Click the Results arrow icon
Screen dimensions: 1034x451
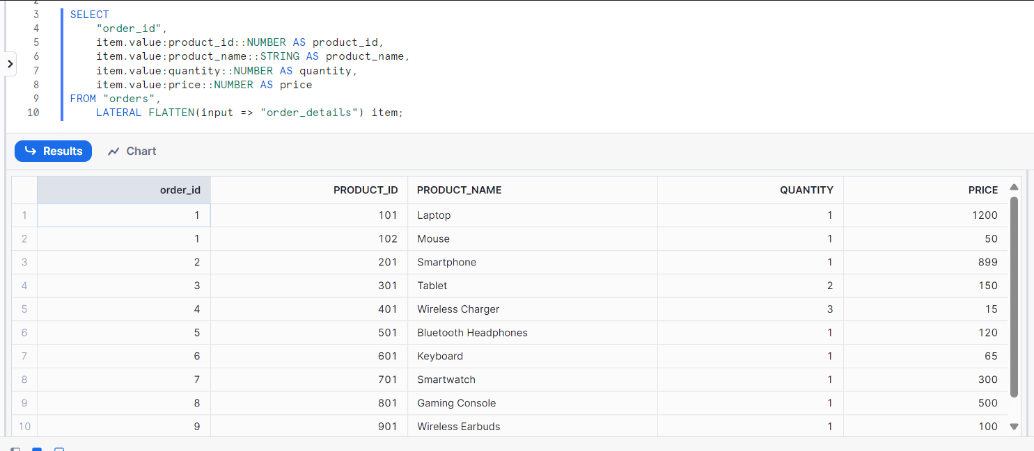(x=30, y=151)
